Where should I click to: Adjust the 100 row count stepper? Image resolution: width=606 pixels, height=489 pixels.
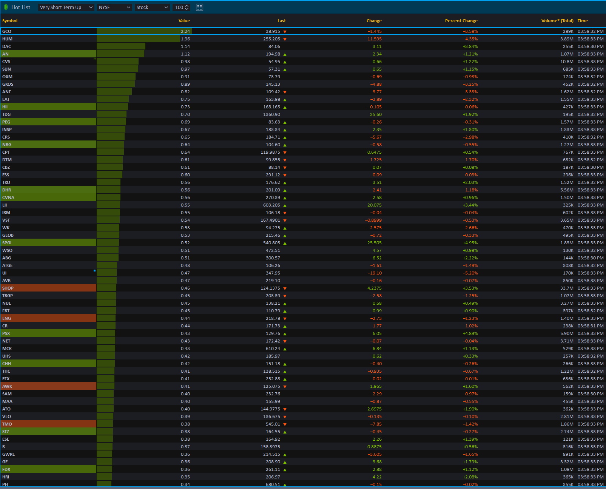(x=187, y=8)
